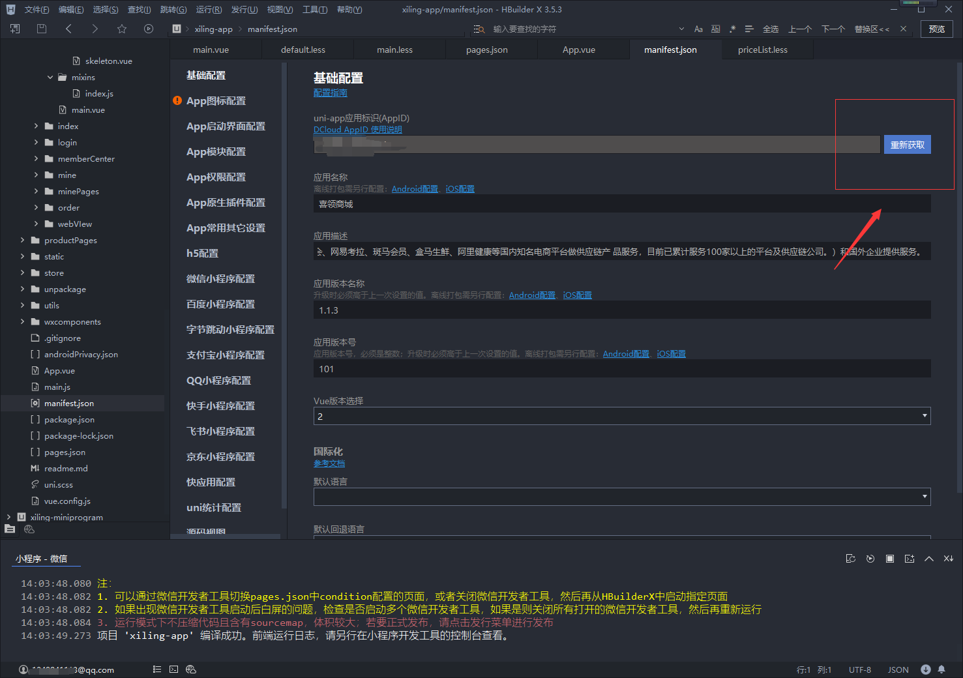The width and height of the screenshot is (963, 678).
Task: Click the 应用名称 input field
Action: click(622, 204)
